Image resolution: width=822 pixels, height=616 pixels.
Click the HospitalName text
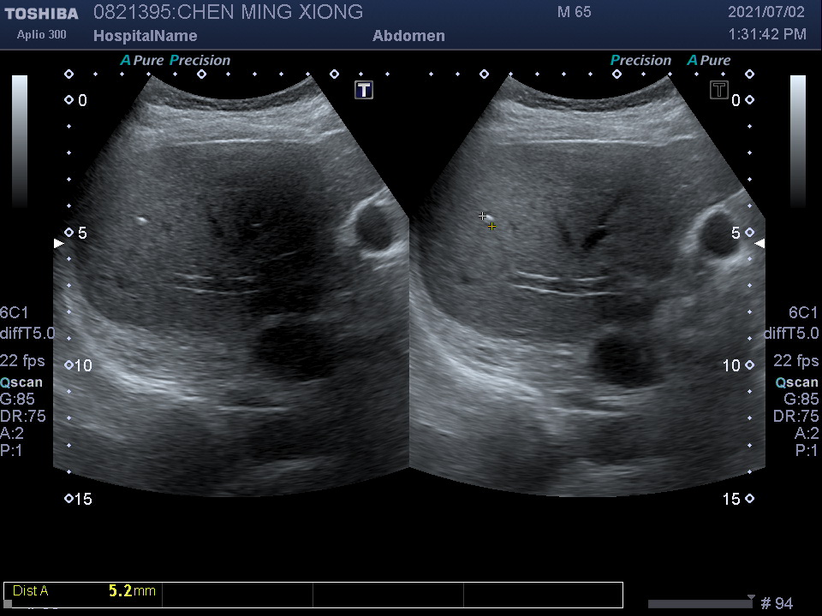tap(145, 36)
